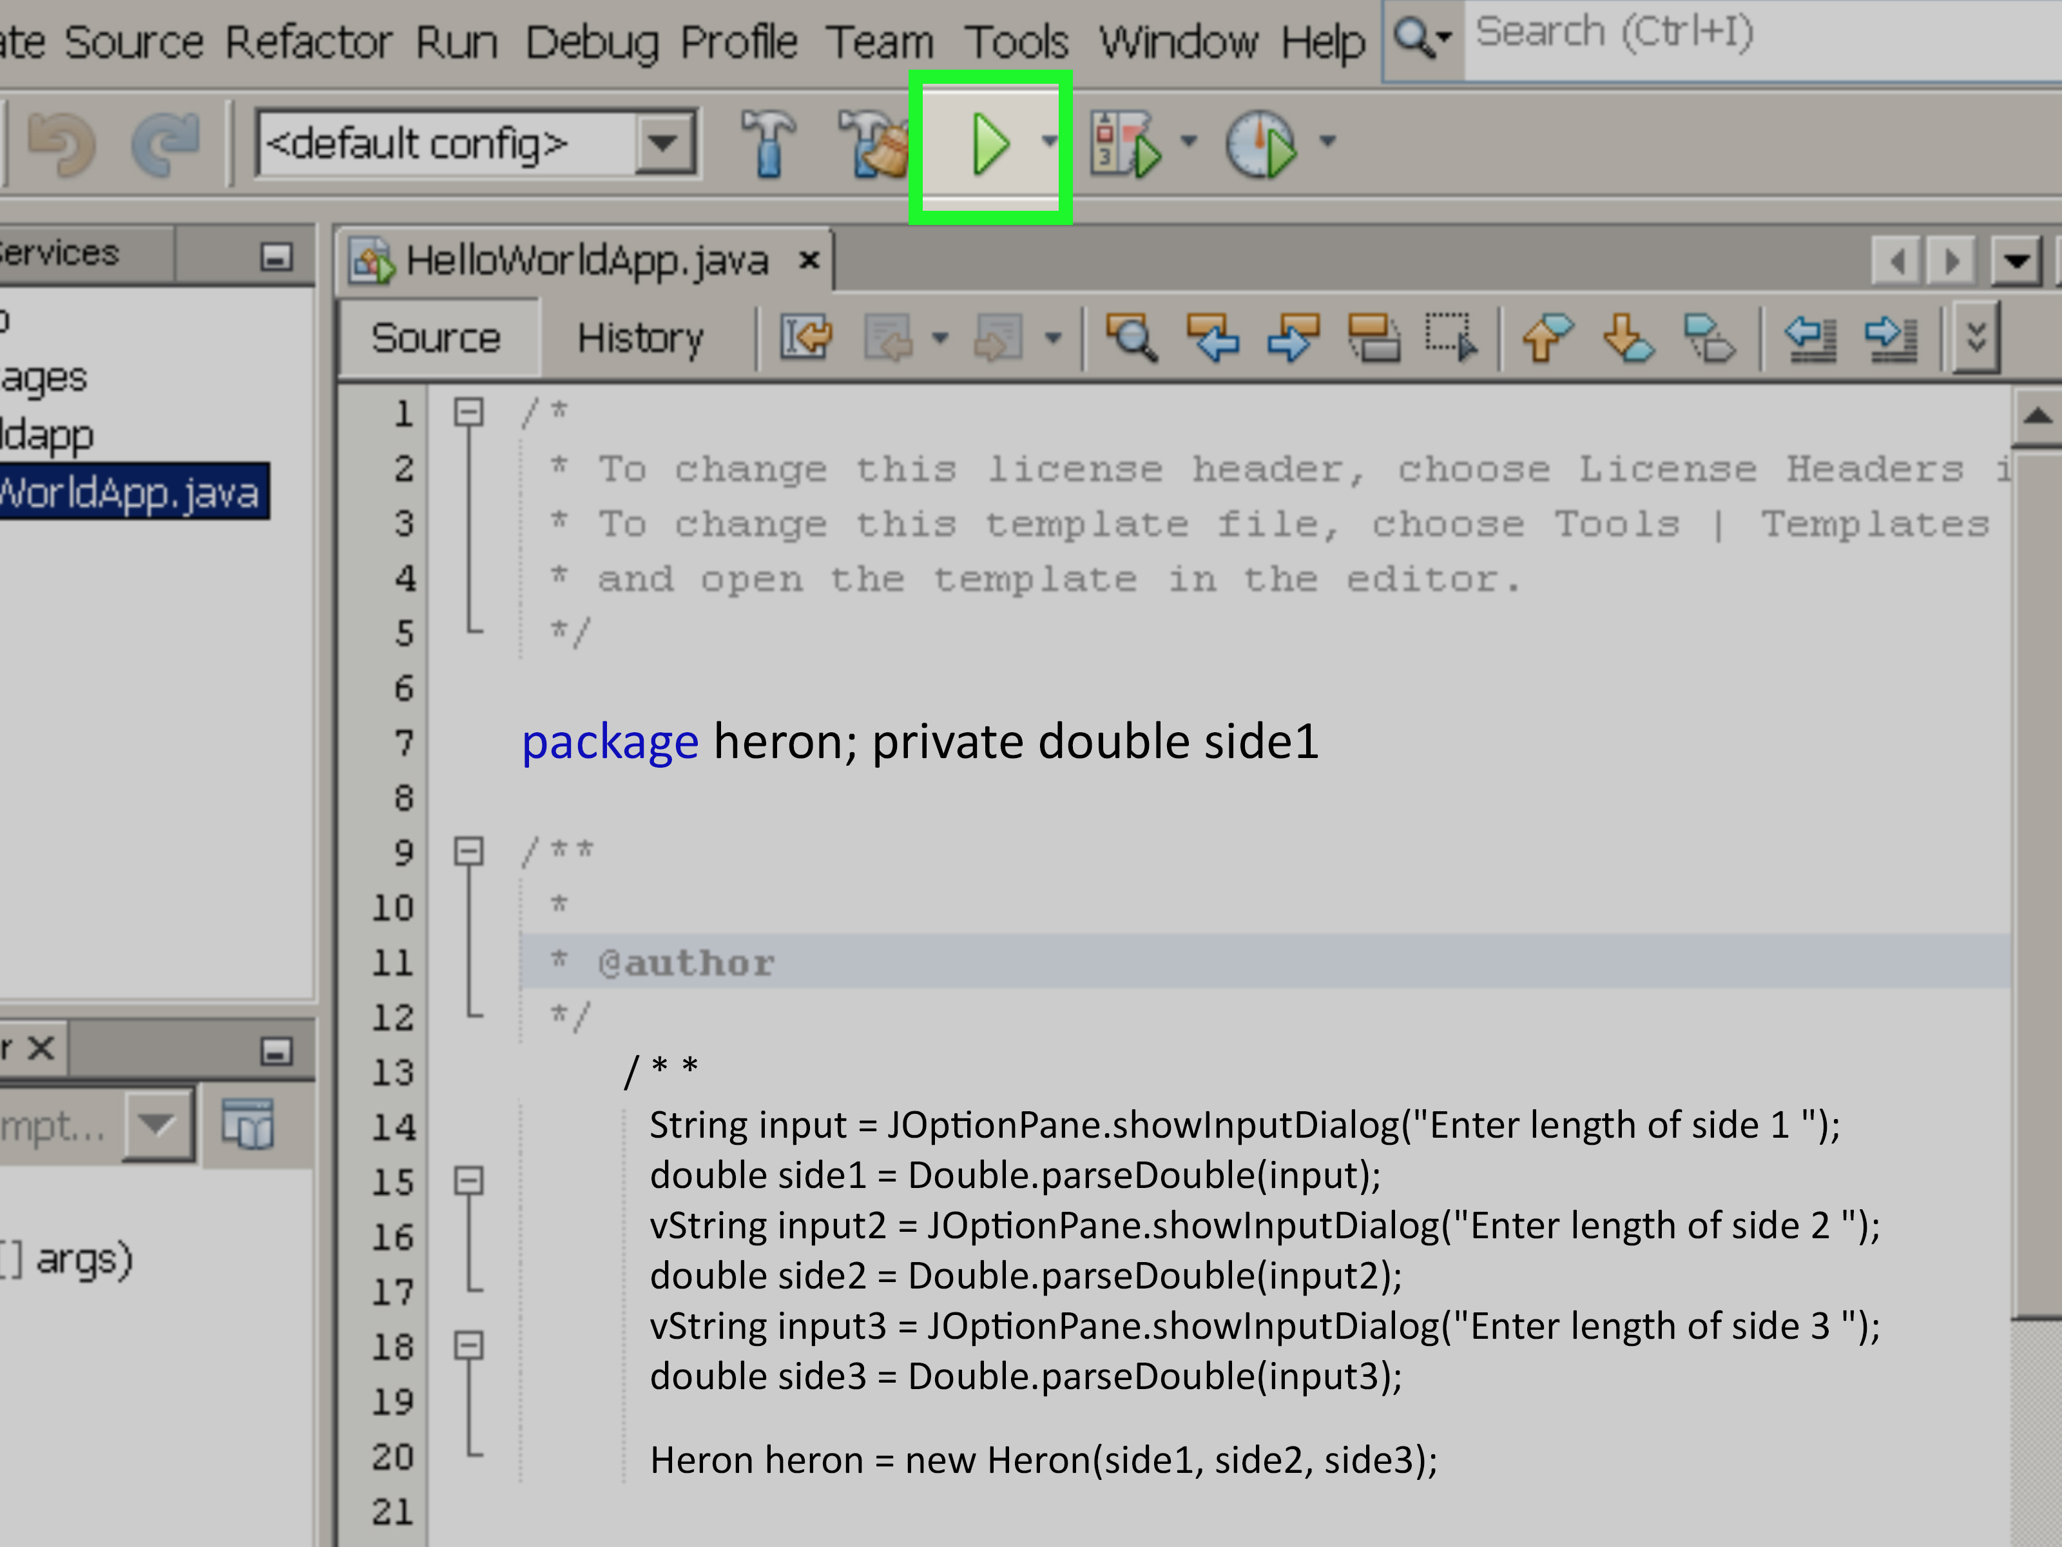
Task: Open the Tools menu
Action: coord(1018,42)
